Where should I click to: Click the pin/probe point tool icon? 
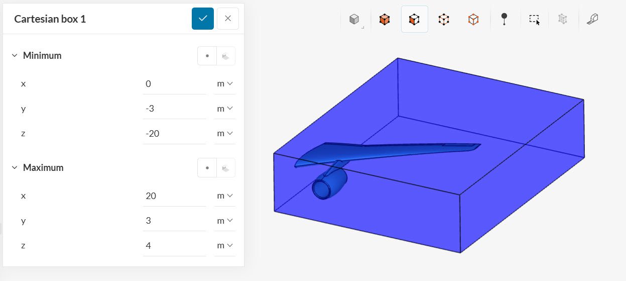pos(504,19)
